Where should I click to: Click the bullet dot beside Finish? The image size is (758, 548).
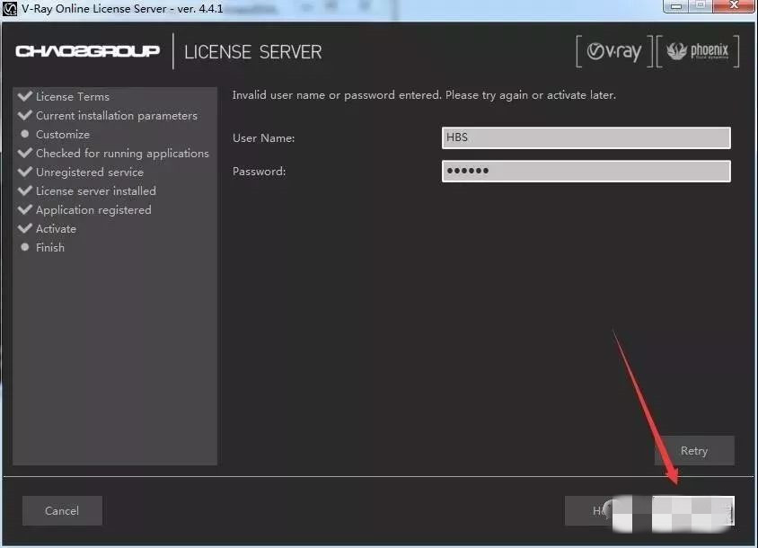click(25, 247)
